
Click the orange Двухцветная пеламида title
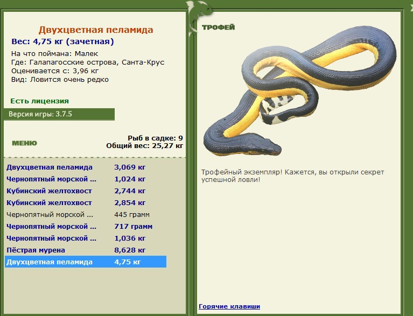(96, 30)
